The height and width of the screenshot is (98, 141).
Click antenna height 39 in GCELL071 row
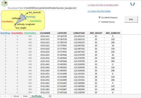click(96, 92)
